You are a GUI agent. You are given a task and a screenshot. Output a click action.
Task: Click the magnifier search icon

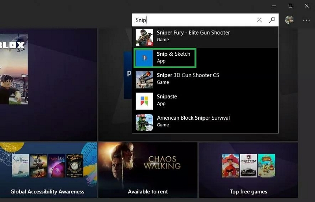point(272,20)
